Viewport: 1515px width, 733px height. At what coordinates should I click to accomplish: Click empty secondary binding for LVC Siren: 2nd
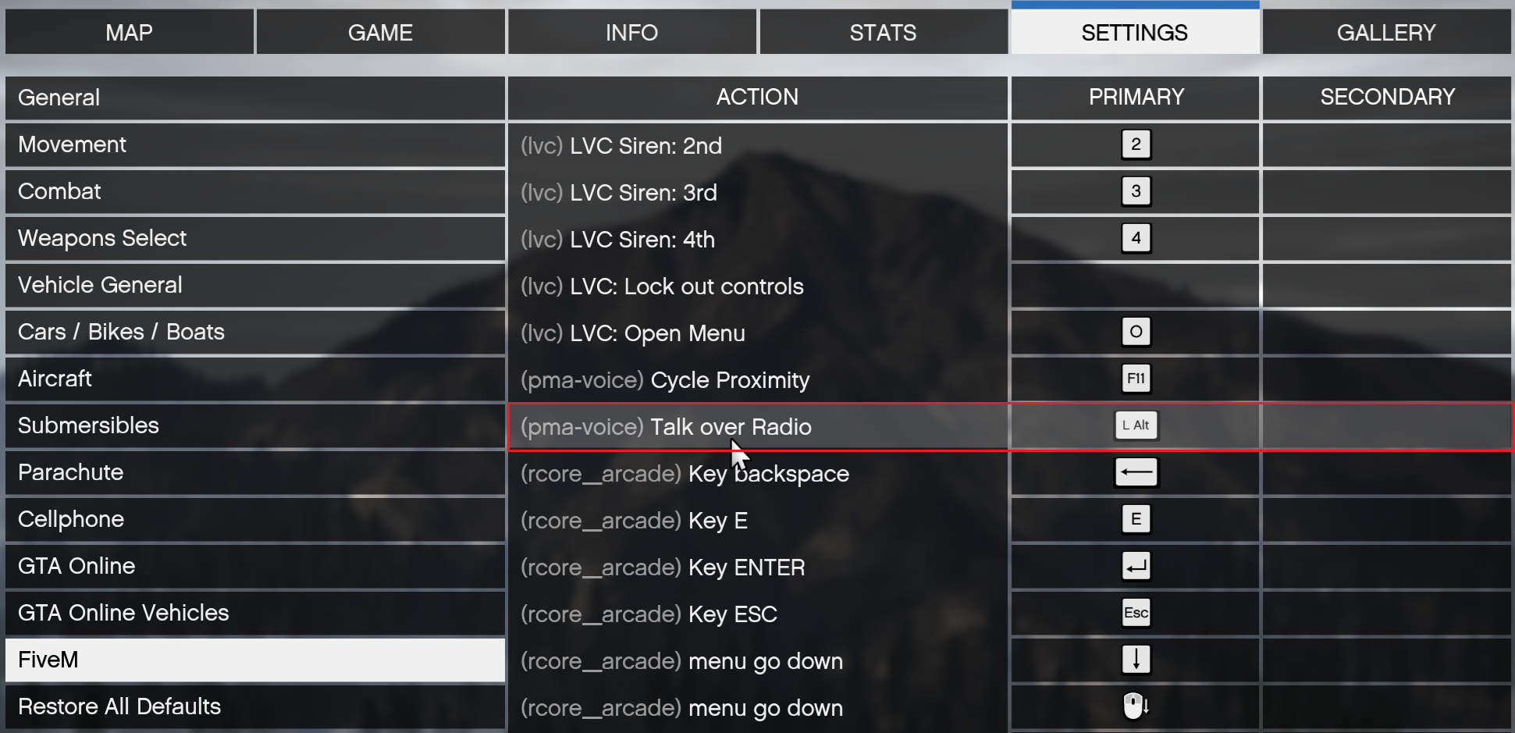[x=1387, y=144]
